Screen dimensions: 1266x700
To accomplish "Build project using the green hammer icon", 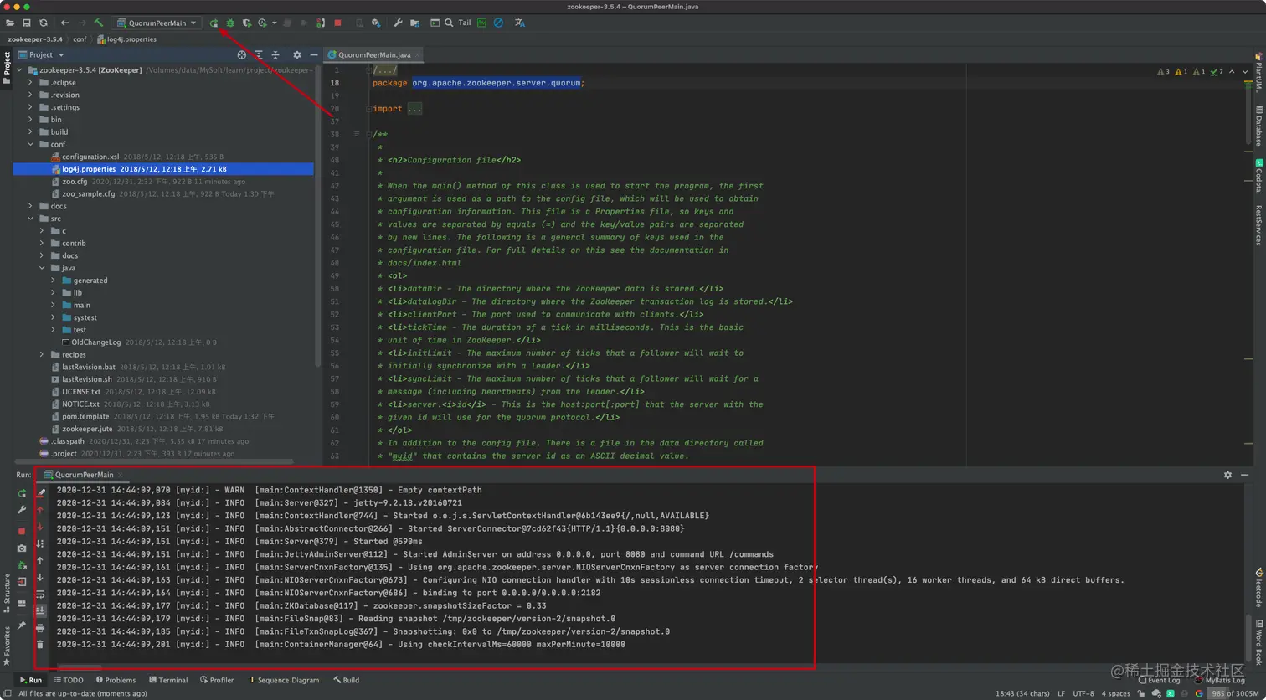I will (x=99, y=23).
